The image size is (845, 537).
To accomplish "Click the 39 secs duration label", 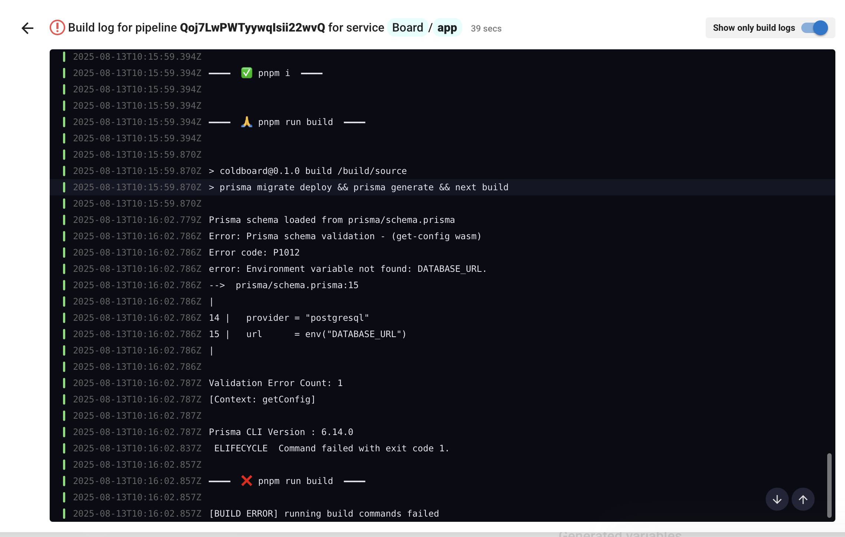I will click(486, 29).
